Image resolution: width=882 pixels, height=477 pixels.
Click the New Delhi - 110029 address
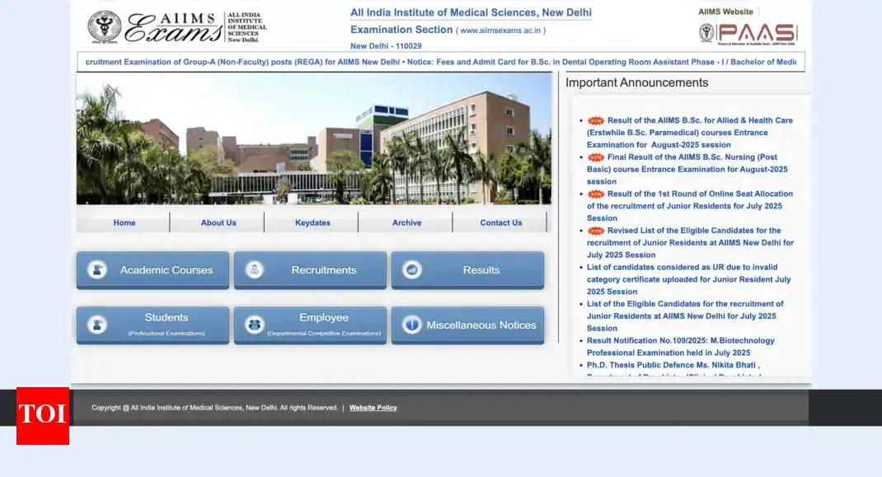point(386,46)
